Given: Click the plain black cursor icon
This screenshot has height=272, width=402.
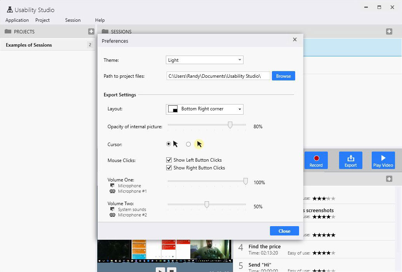Looking at the screenshot, I should (x=175, y=144).
